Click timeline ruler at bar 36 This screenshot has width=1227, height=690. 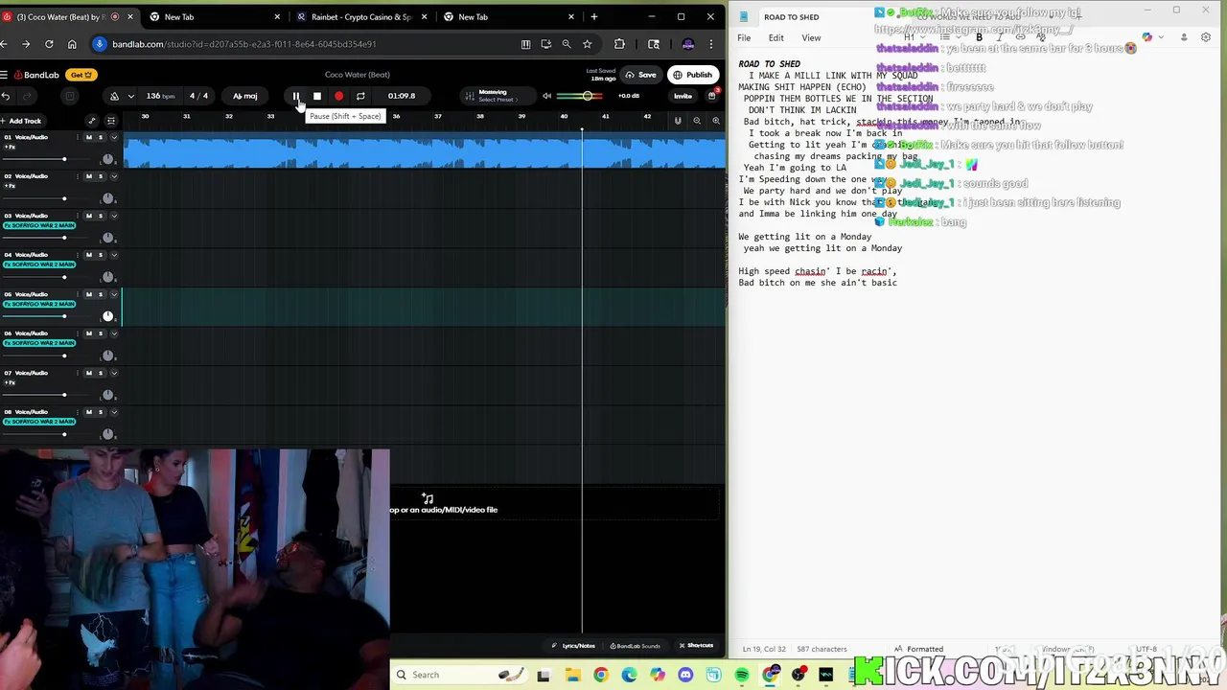[x=396, y=117]
